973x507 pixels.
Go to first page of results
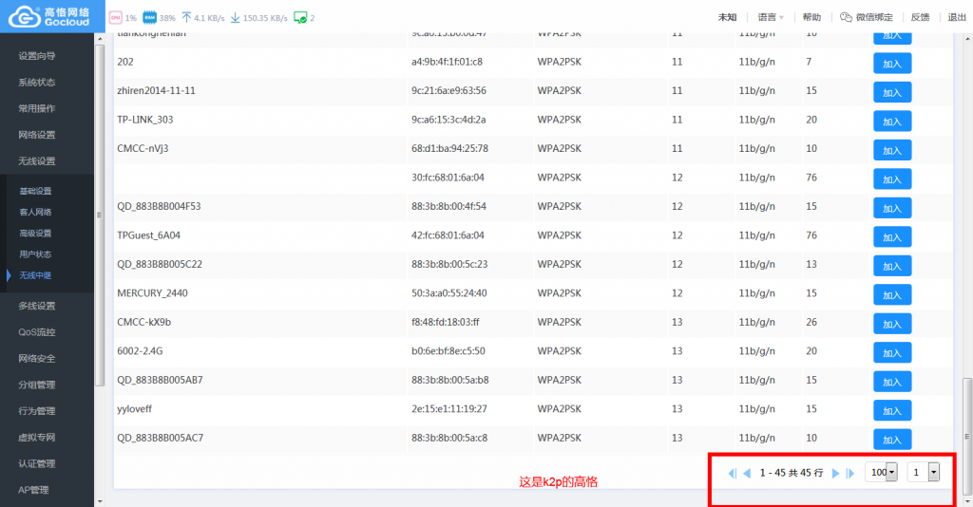click(x=731, y=473)
